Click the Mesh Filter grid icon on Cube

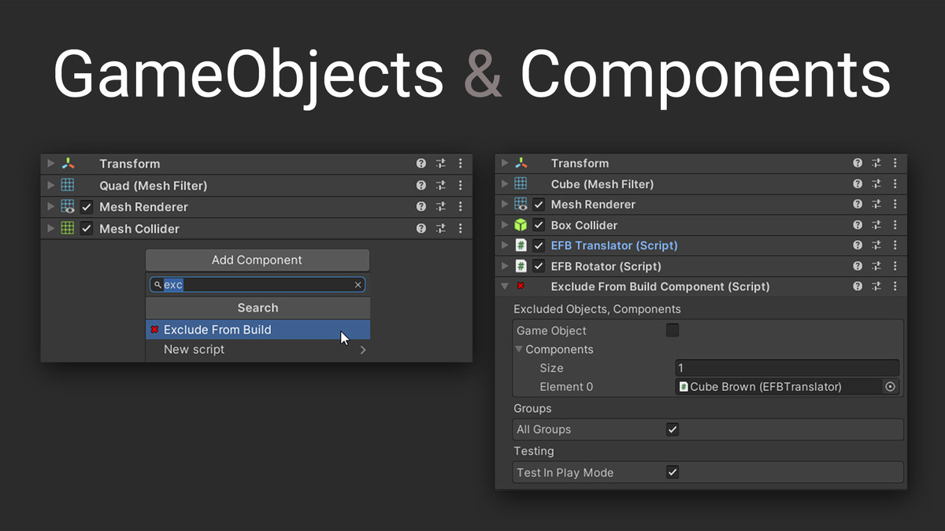click(x=521, y=183)
